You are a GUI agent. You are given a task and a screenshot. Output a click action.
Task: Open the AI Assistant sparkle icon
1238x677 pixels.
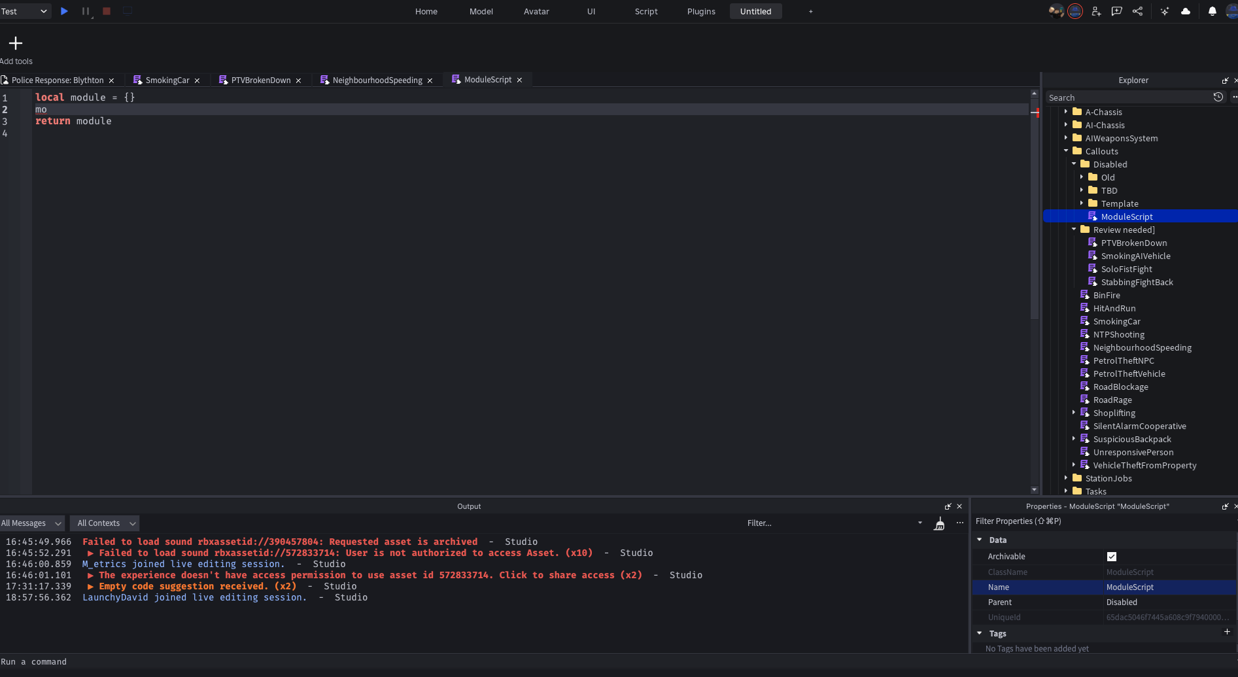coord(1165,11)
